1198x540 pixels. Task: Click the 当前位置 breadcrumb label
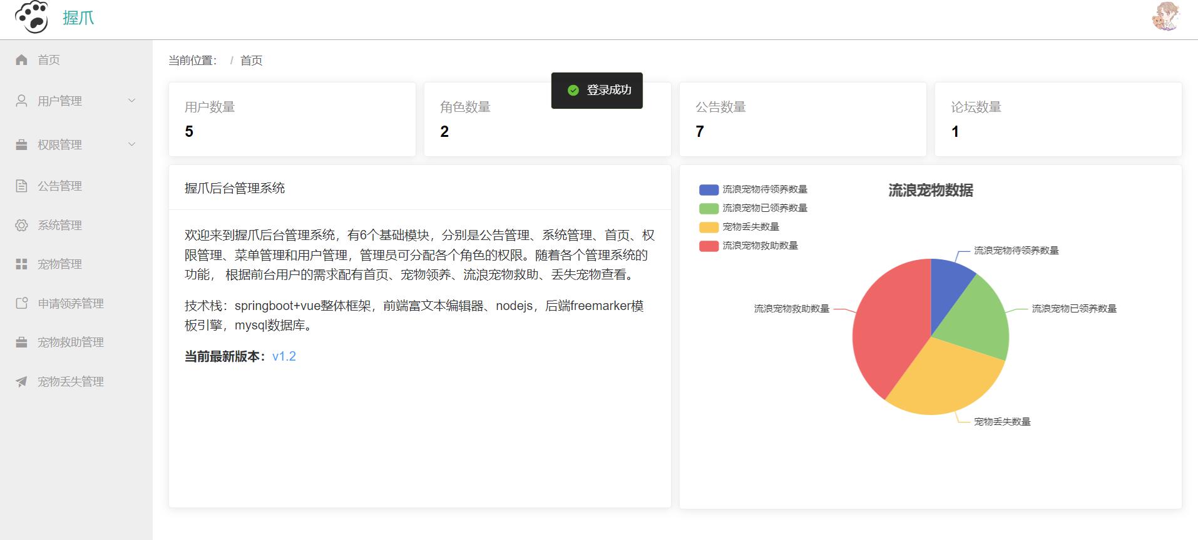tap(193, 61)
